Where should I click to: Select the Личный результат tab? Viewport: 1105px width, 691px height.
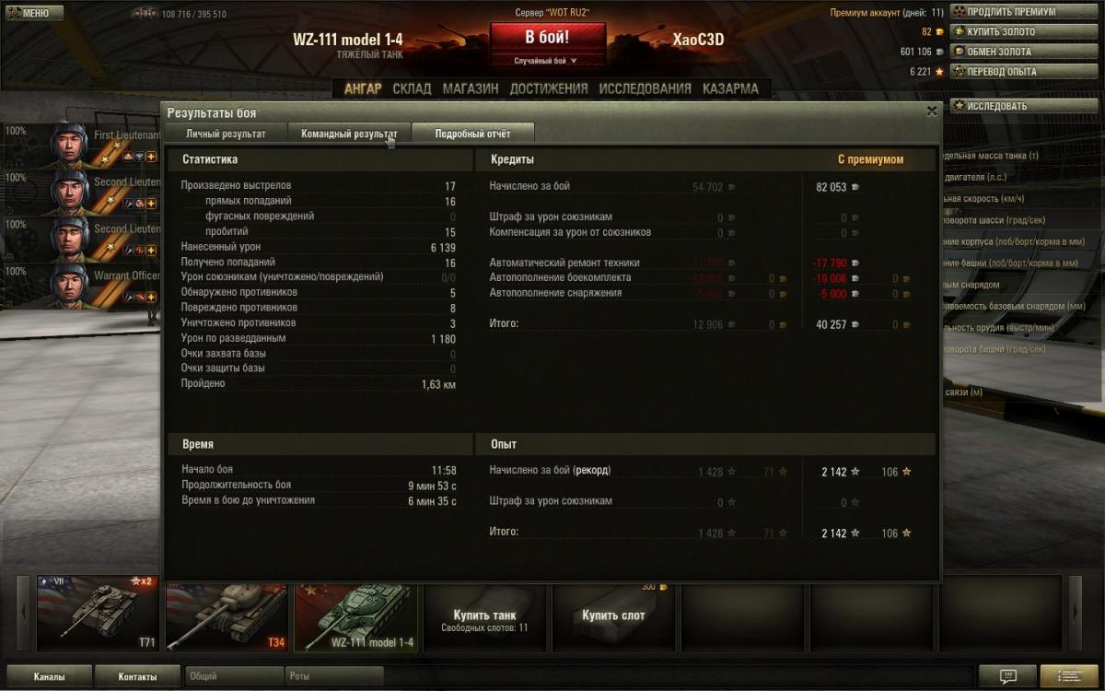(x=226, y=134)
